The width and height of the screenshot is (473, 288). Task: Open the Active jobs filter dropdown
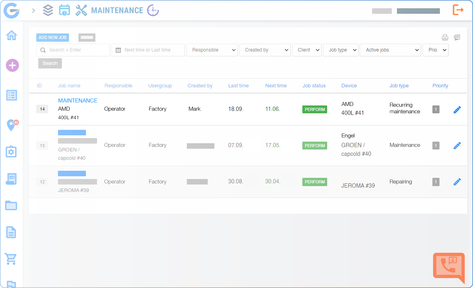click(390, 50)
